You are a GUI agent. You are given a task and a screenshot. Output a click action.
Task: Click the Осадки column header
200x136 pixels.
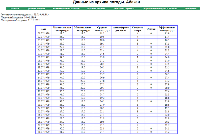coord(151,29)
